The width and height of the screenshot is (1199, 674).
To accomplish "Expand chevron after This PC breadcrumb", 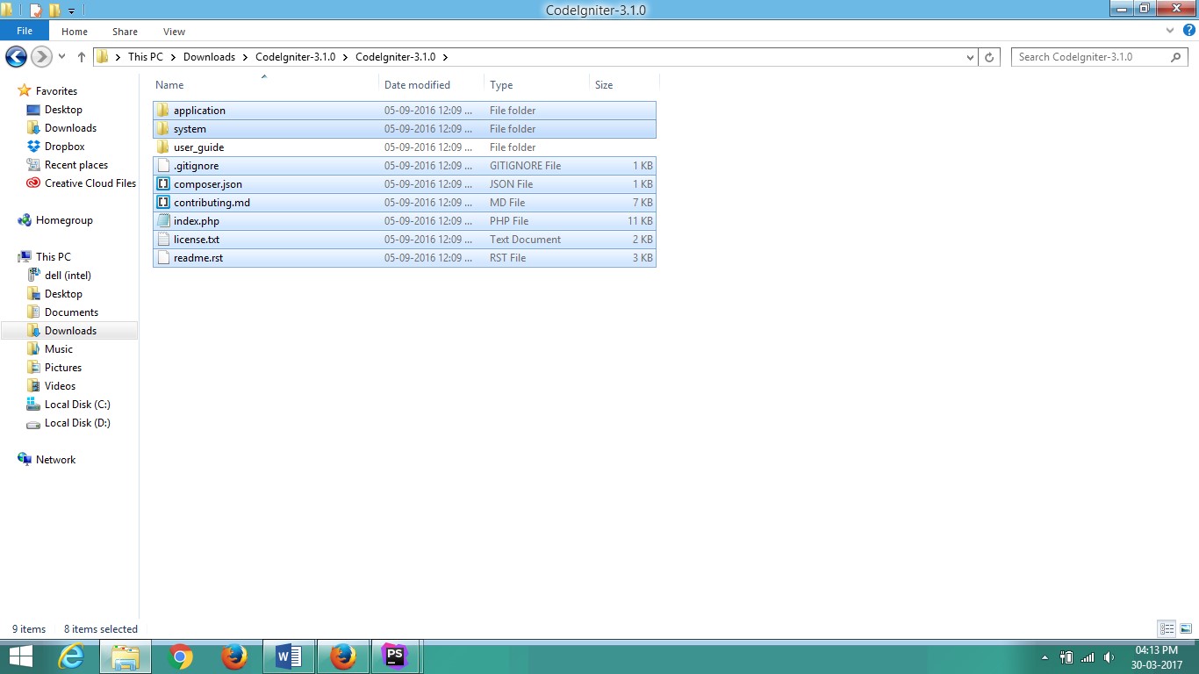I will tap(173, 57).
